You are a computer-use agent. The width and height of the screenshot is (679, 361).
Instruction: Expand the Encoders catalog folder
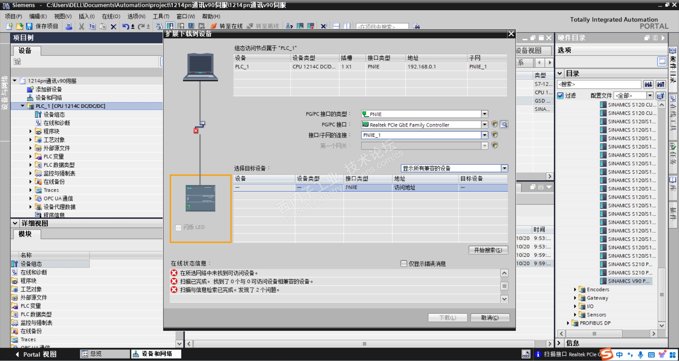pyautogui.click(x=575, y=289)
